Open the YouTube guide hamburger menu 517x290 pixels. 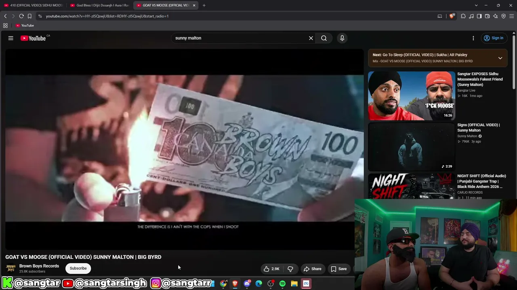click(11, 38)
